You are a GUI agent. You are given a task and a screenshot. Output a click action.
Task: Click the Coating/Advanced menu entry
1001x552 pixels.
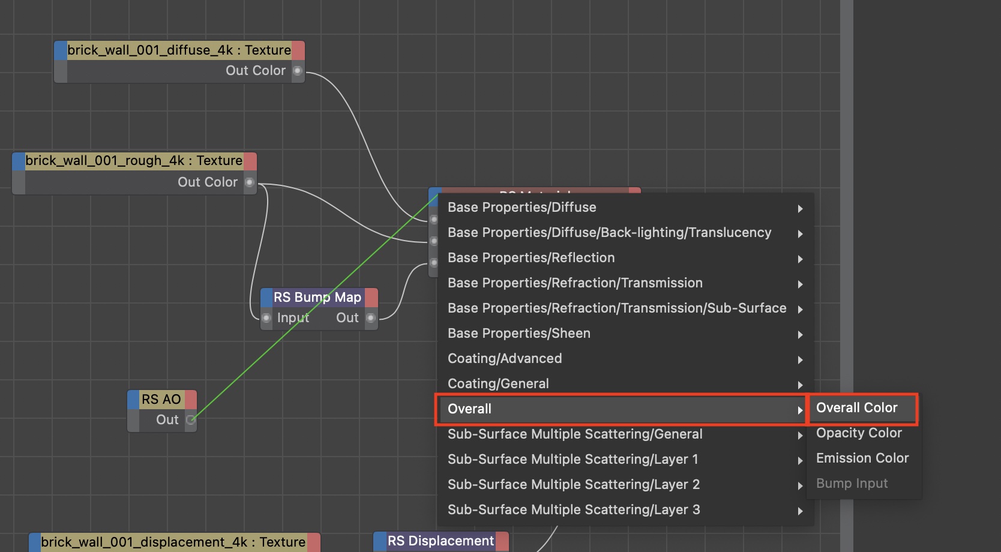(505, 359)
